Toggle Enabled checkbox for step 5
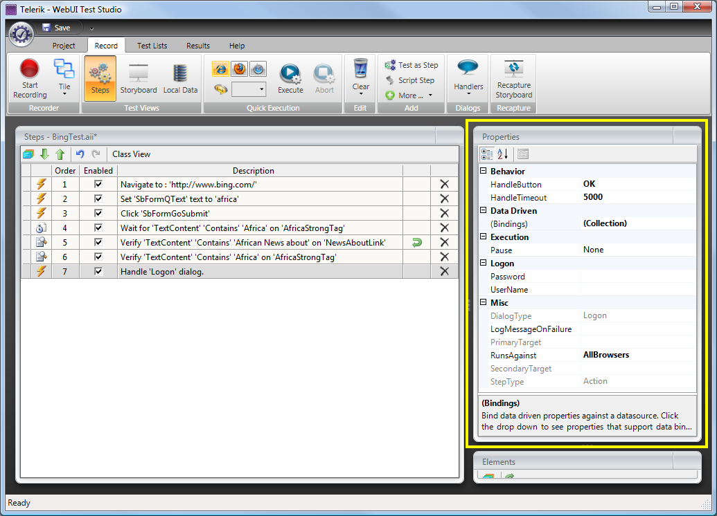This screenshot has height=516, width=717. click(x=98, y=242)
